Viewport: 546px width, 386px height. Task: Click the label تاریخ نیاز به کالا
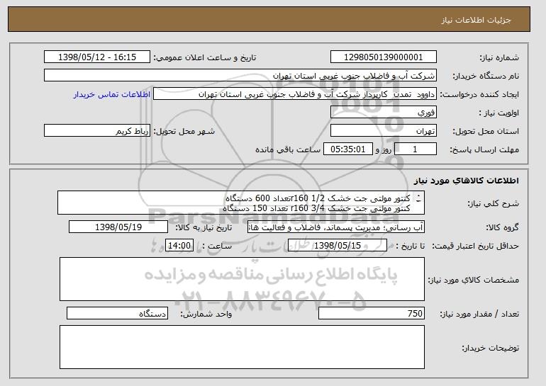pyautogui.click(x=204, y=228)
